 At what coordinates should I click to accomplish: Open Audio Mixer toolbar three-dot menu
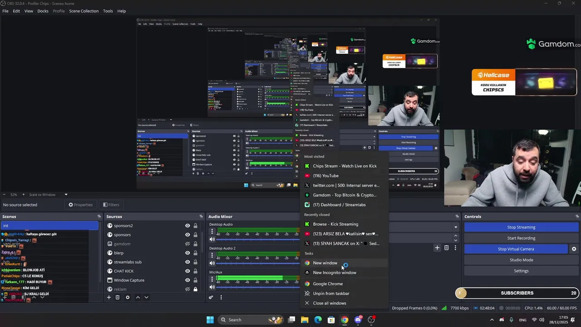(x=221, y=297)
